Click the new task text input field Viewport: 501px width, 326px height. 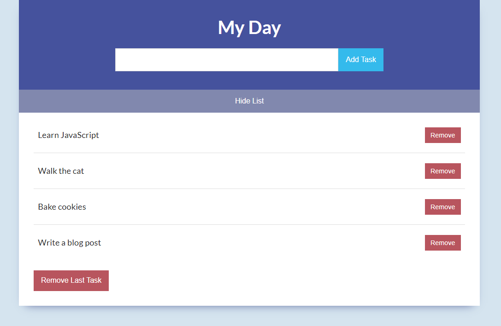point(227,60)
